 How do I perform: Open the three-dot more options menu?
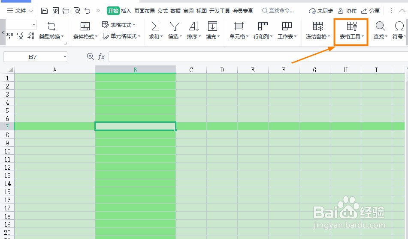pos(391,11)
